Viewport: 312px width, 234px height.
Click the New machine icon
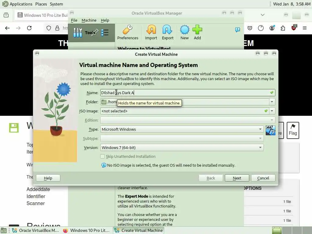(x=184, y=32)
